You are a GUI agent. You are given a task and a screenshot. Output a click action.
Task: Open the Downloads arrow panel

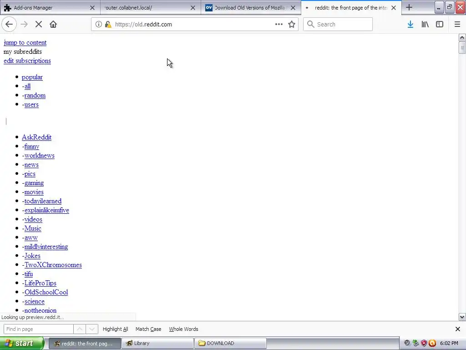pyautogui.click(x=410, y=25)
